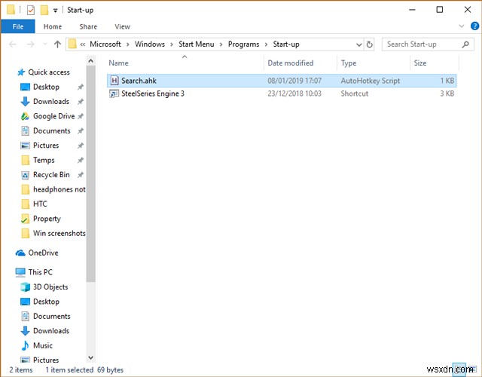
Task: Open the recent locations dropdown arrow
Action: click(45, 44)
